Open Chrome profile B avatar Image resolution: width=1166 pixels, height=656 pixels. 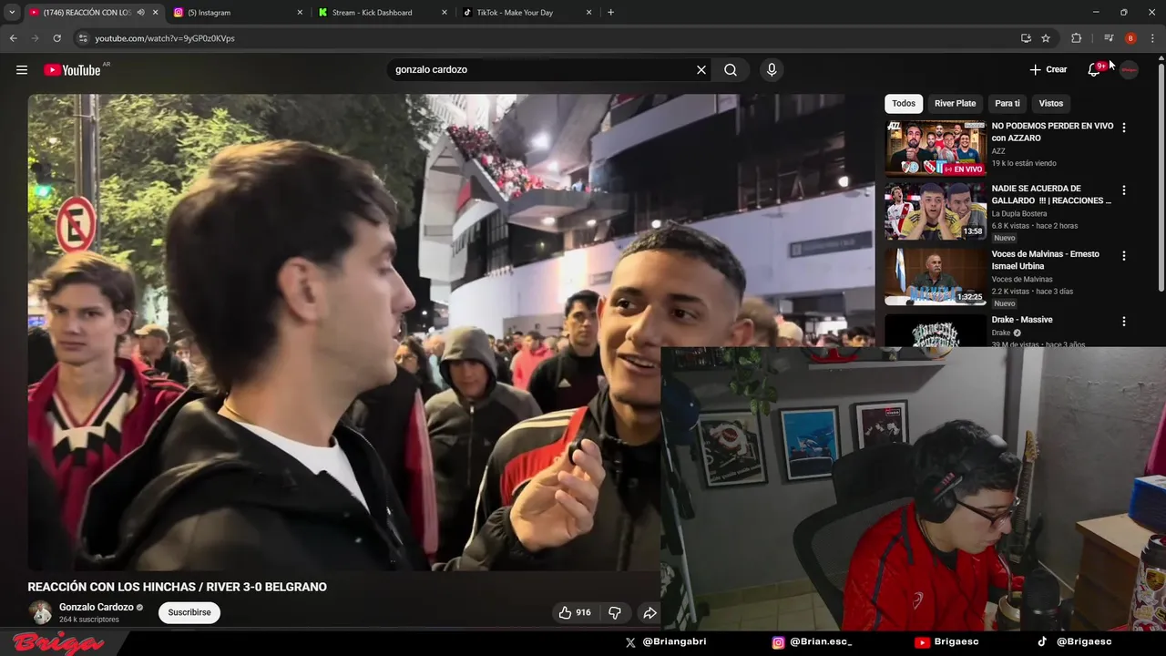coord(1130,38)
